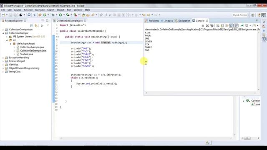Click Remove All Terminated Launches icon
The height and width of the screenshot is (150, 267).
[x=212, y=26]
